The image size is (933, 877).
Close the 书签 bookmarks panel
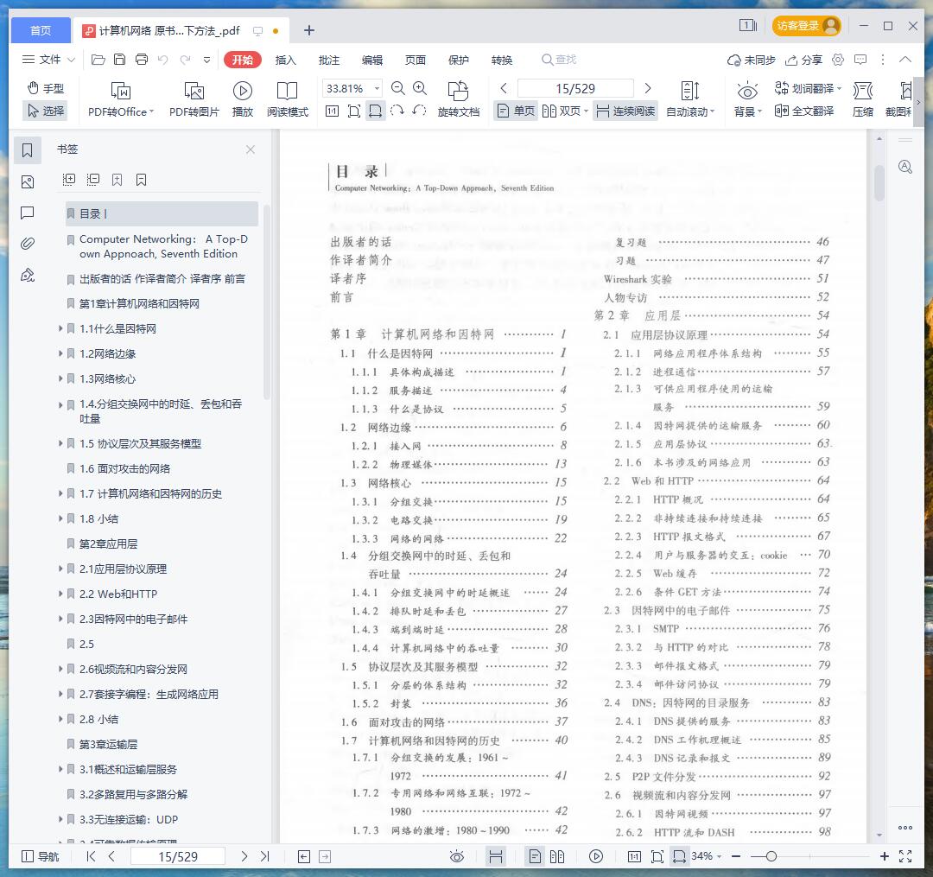pos(251,149)
